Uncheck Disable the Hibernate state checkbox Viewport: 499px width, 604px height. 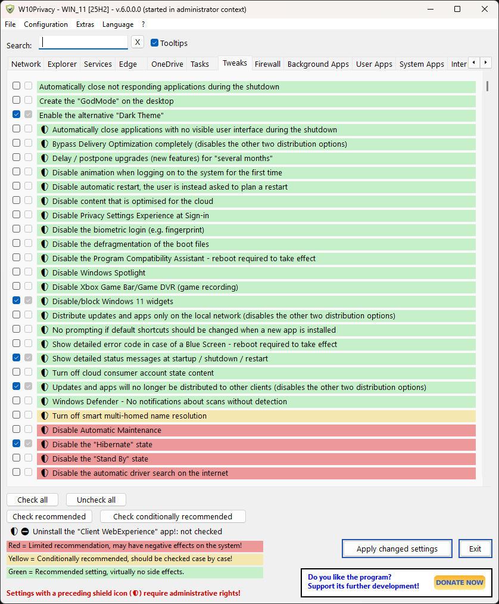(16, 444)
